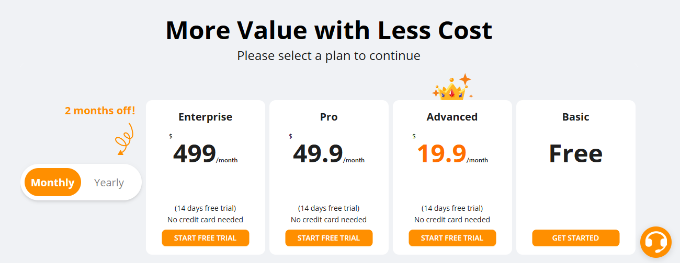Select the Monthly billing option
Screen dimensions: 680x263
pyautogui.click(x=53, y=183)
